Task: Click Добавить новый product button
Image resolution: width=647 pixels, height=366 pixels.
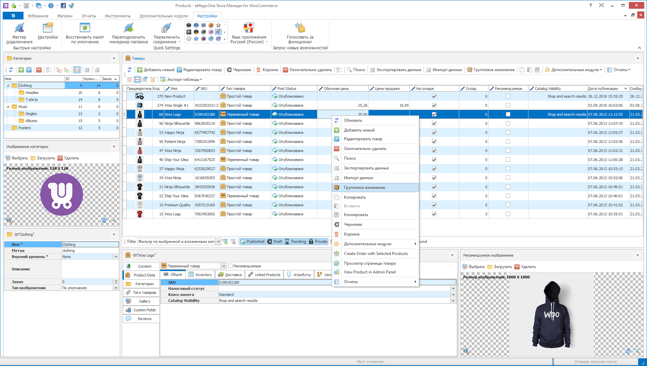Action: 156,70
